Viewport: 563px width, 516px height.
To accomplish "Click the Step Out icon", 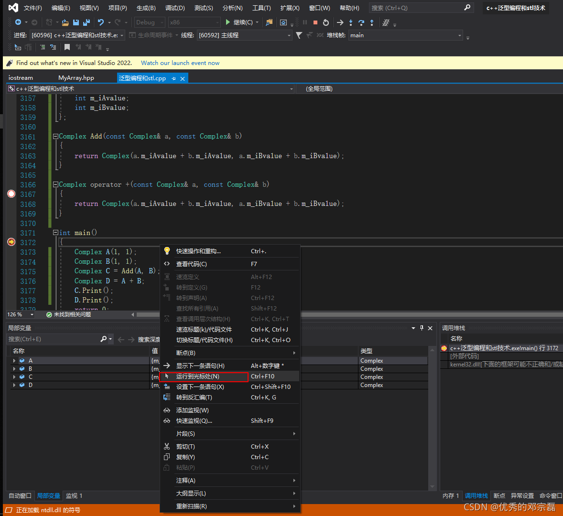I will [372, 22].
